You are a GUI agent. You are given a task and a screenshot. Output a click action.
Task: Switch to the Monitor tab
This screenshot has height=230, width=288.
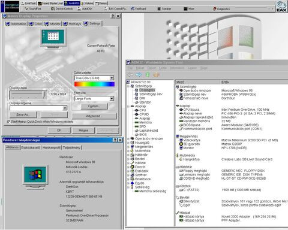coord(53,24)
